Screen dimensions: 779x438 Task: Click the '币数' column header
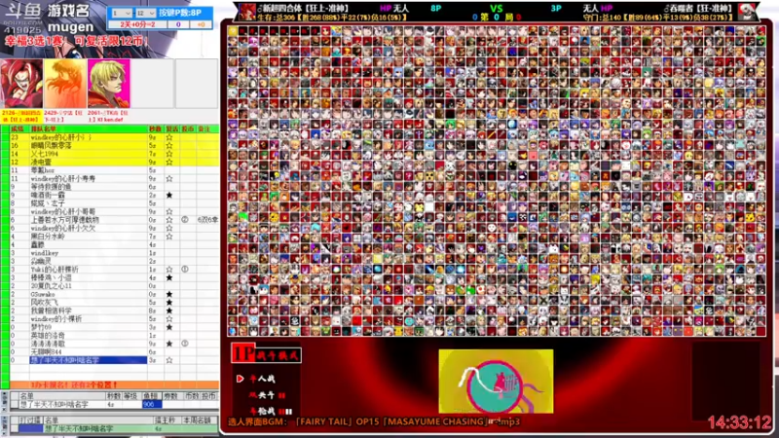point(192,396)
